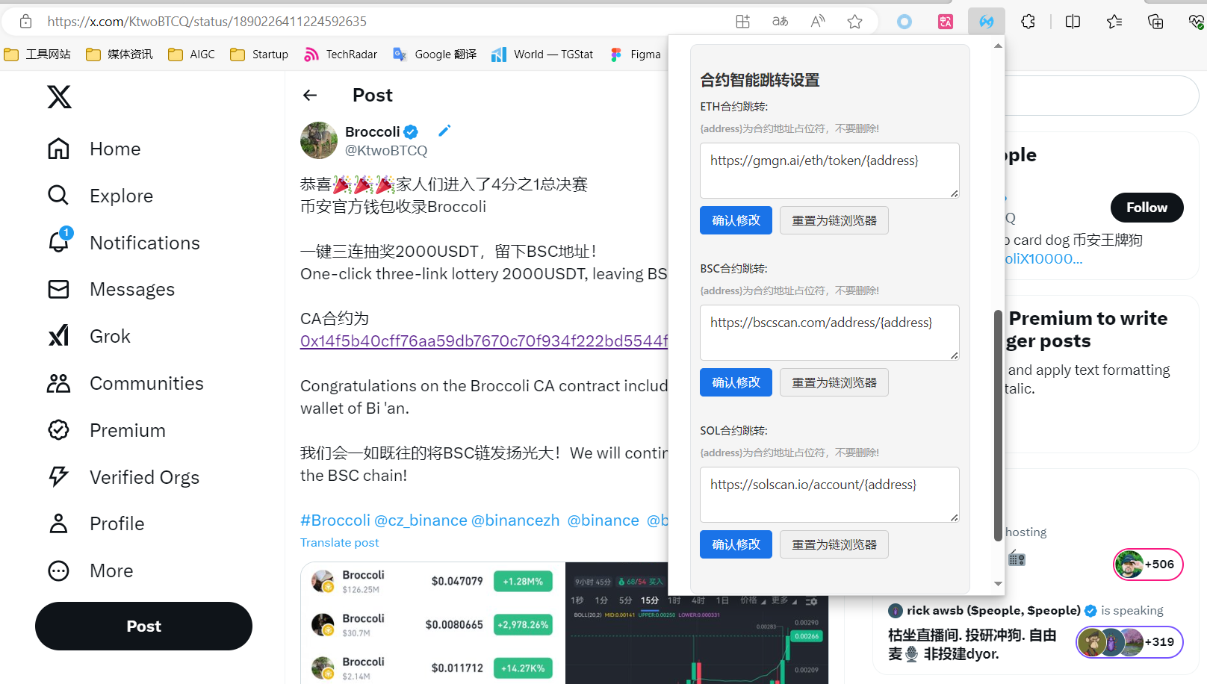Image resolution: width=1207 pixels, height=684 pixels.
Task: Open Home from sidebar
Action: pyautogui.click(x=94, y=149)
